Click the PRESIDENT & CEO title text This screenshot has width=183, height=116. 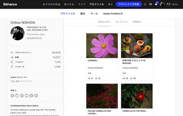coord(37,27)
